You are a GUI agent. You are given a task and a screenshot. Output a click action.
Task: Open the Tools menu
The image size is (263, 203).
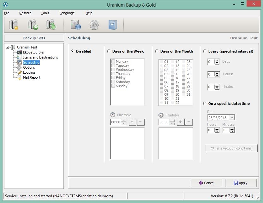coord(45,13)
